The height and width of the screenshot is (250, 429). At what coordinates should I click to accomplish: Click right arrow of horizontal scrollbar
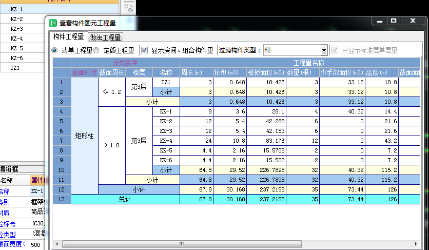[x=416, y=244]
